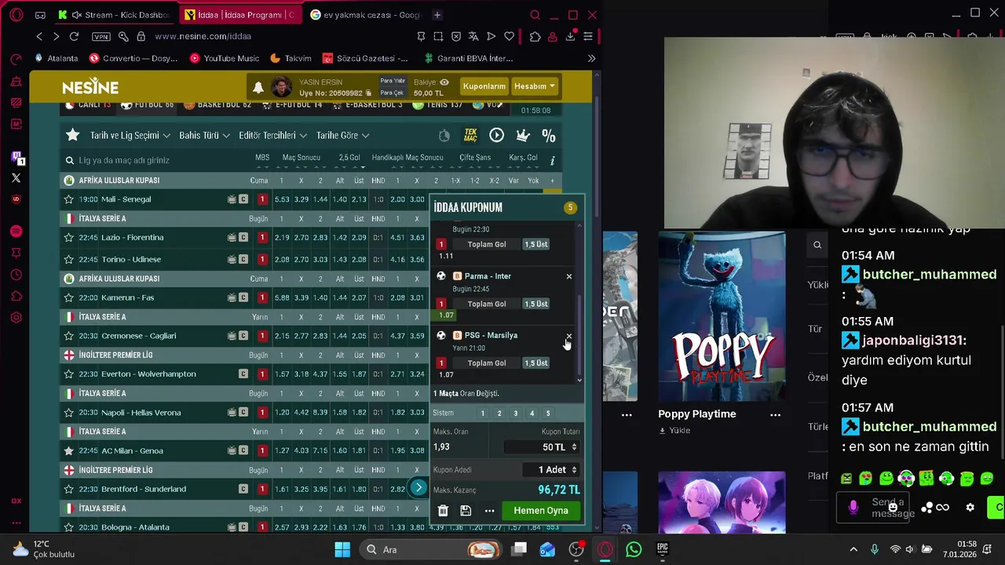Screen dimensions: 1005x565
Task: Click the live play circle filter icon
Action: [x=496, y=135]
